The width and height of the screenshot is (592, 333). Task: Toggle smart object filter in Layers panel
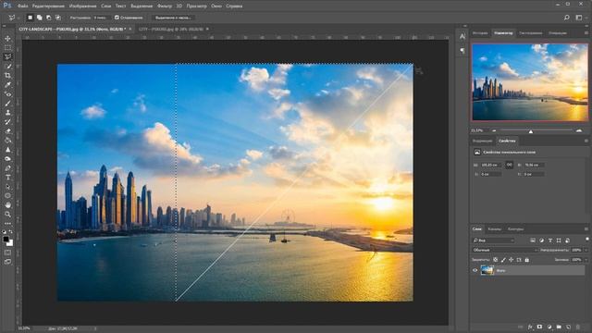click(x=567, y=240)
